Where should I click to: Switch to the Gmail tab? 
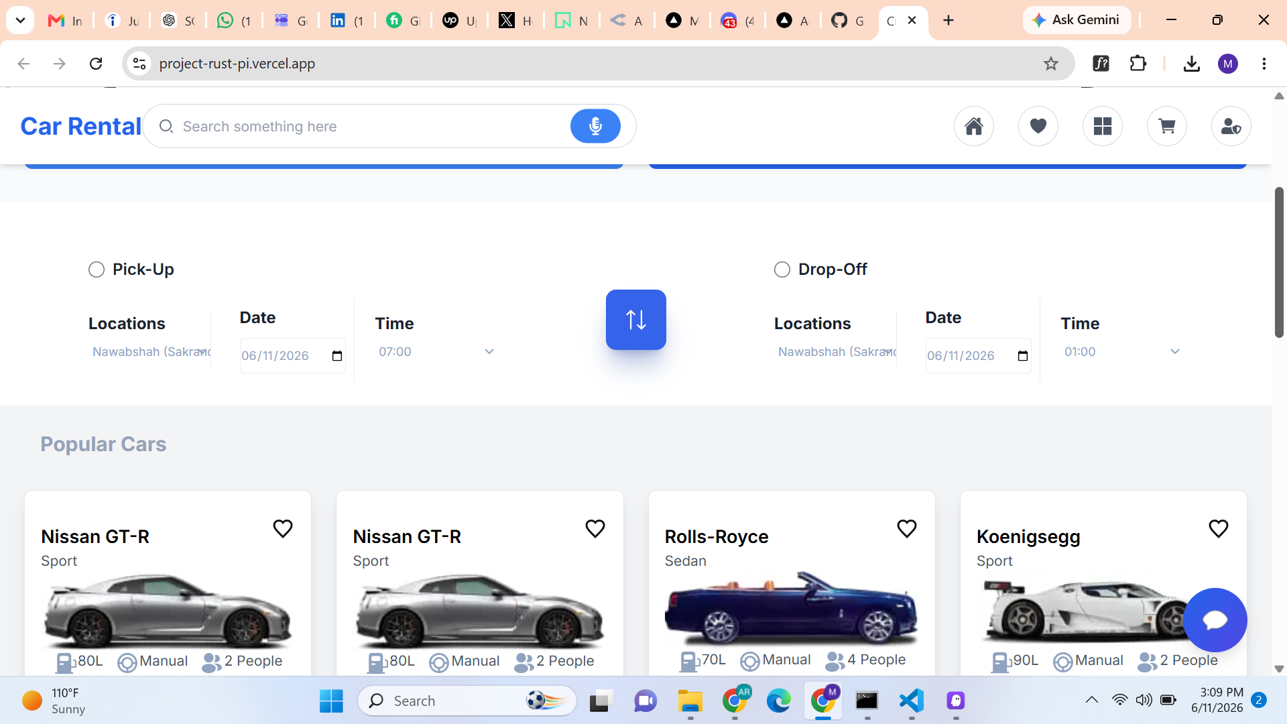(66, 21)
